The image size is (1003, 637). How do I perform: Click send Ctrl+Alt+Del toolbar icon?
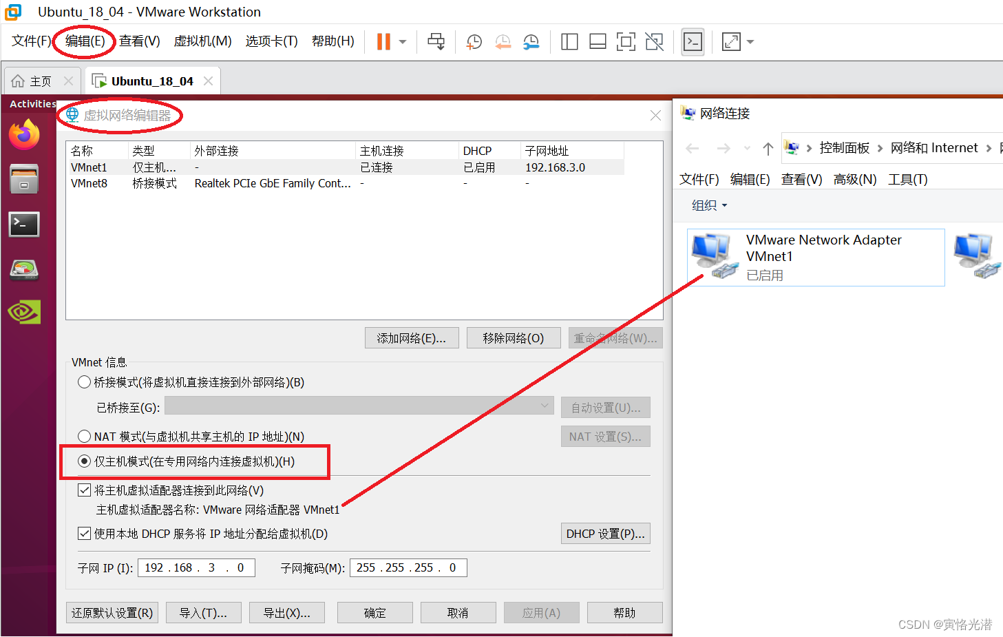pyautogui.click(x=436, y=42)
